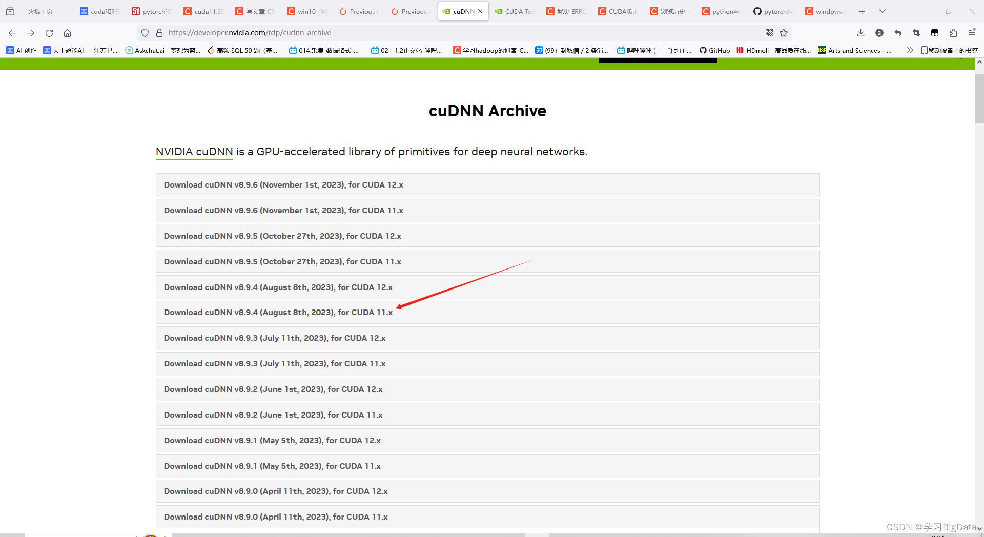The height and width of the screenshot is (537, 984).
Task: Click the scrollbar up arrow
Action: [979, 62]
